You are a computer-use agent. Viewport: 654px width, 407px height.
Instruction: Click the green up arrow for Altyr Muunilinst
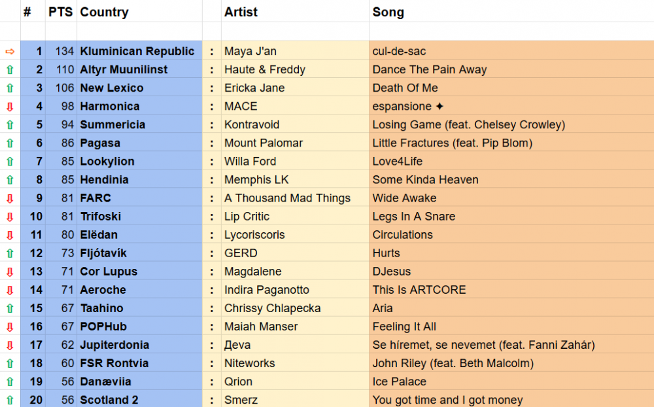pyautogui.click(x=10, y=69)
